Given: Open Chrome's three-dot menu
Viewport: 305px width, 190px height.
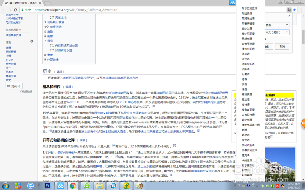Looking at the screenshot, I should tap(301, 10).
